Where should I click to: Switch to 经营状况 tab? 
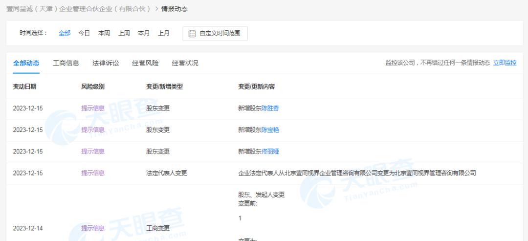[185, 63]
